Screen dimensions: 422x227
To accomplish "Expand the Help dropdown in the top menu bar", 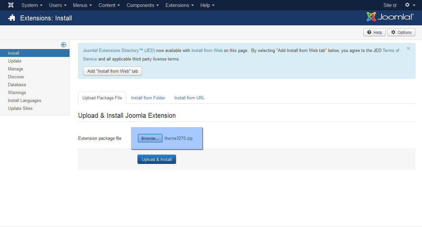I will (x=207, y=5).
